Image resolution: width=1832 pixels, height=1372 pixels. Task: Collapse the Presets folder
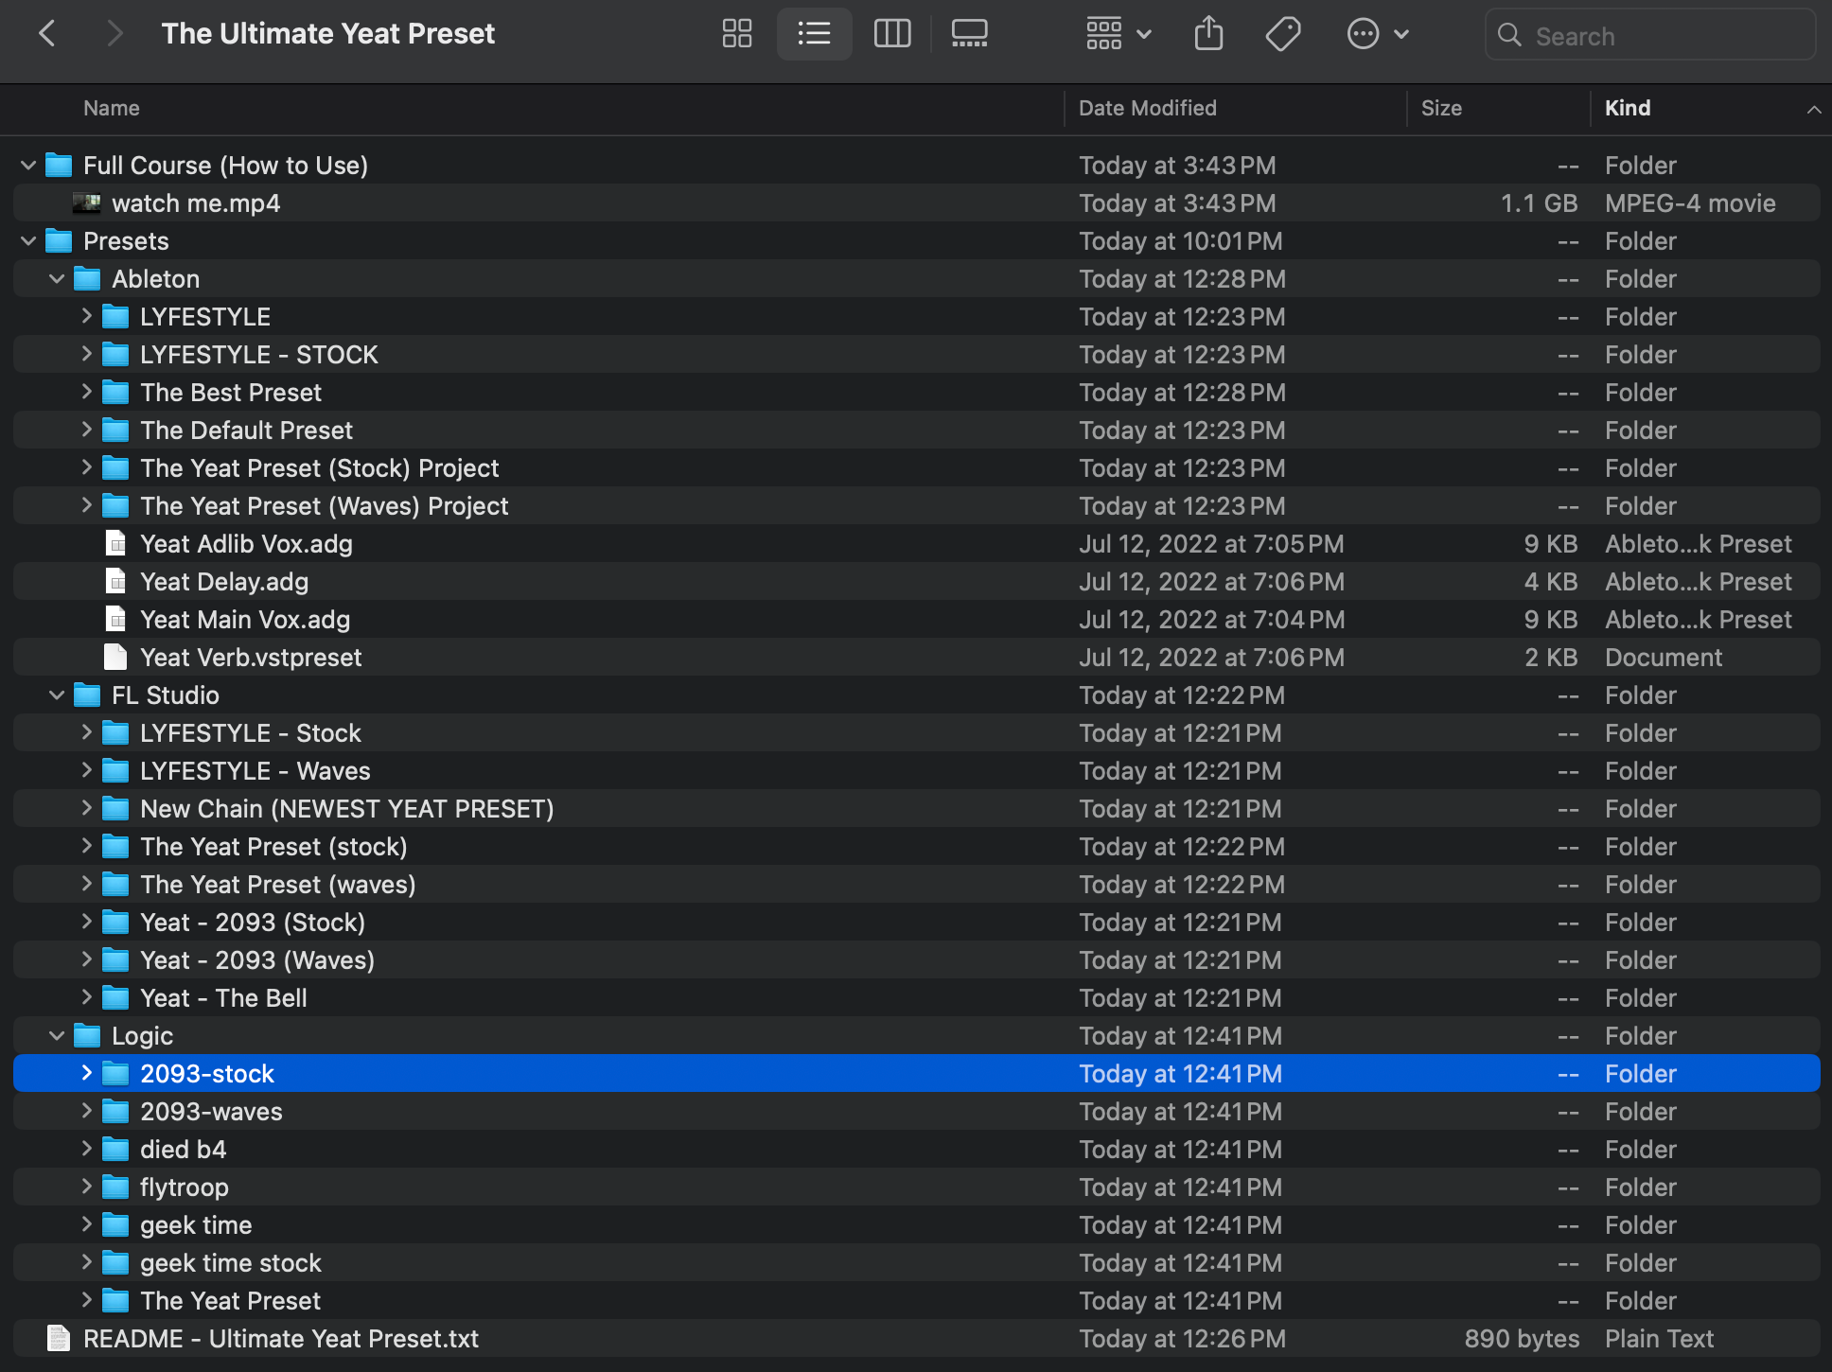[x=28, y=241]
